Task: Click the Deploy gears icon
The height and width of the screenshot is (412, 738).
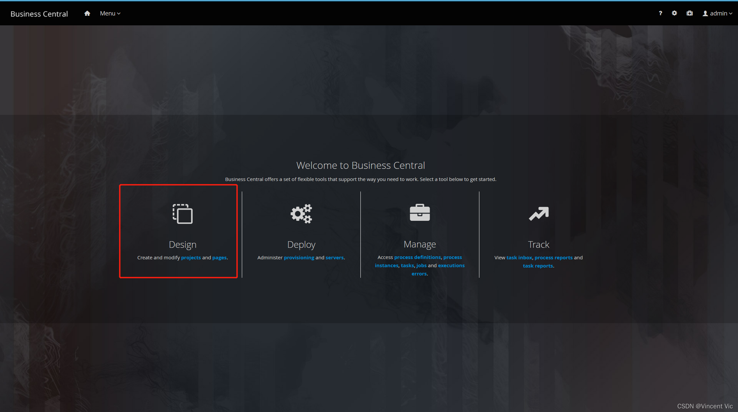Action: pos(301,214)
